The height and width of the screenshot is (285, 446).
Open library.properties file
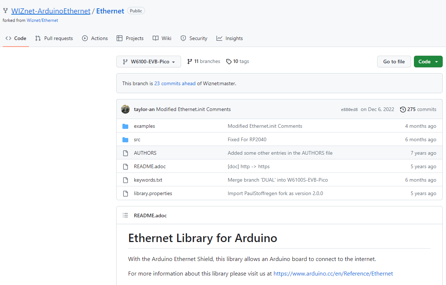pyautogui.click(x=153, y=193)
